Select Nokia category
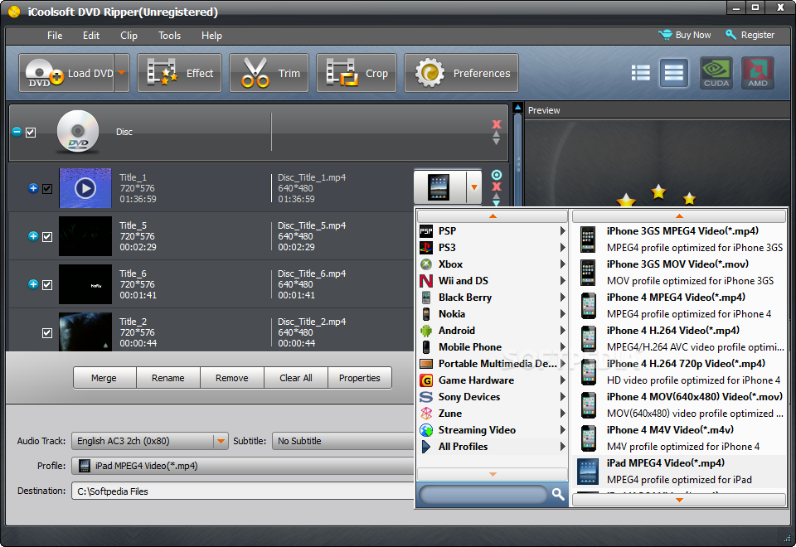This screenshot has width=796, height=547. 492,314
